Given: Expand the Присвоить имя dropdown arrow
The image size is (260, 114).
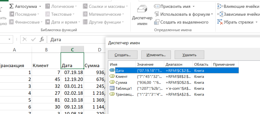Looking at the screenshot, I should click(x=193, y=7).
